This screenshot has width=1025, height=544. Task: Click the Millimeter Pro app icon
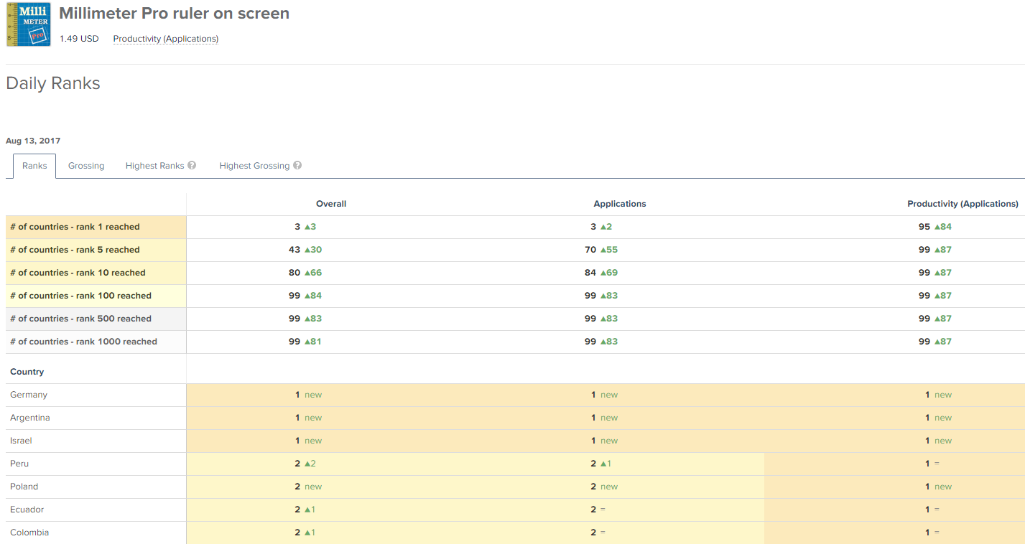(29, 24)
